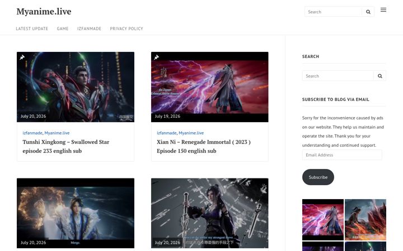Click July 20, 2026 date on white-robed post
The width and height of the screenshot is (403, 251).
point(33,243)
